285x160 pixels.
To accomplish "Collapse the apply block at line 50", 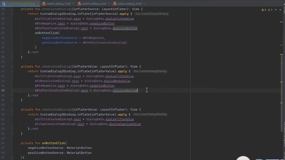I will pyautogui.click(x=12, y=115).
